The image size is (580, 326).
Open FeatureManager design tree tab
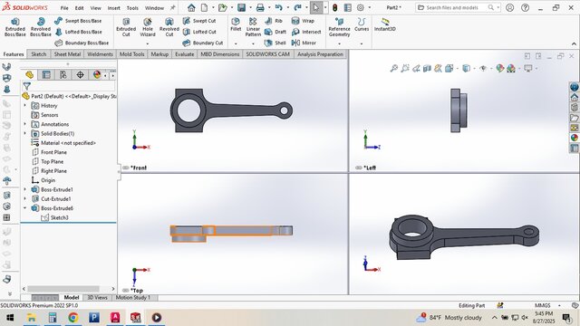[x=30, y=75]
